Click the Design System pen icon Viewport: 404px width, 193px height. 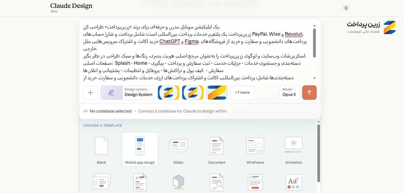pos(111,93)
